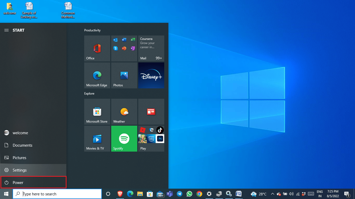This screenshot has width=355, height=199.
Task: Show hidden system tray icons
Action: pos(272,194)
